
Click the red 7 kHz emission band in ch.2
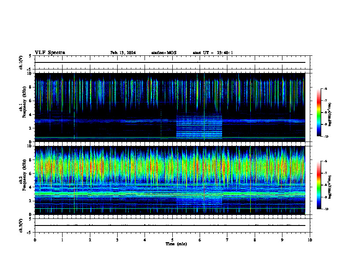click(170, 167)
